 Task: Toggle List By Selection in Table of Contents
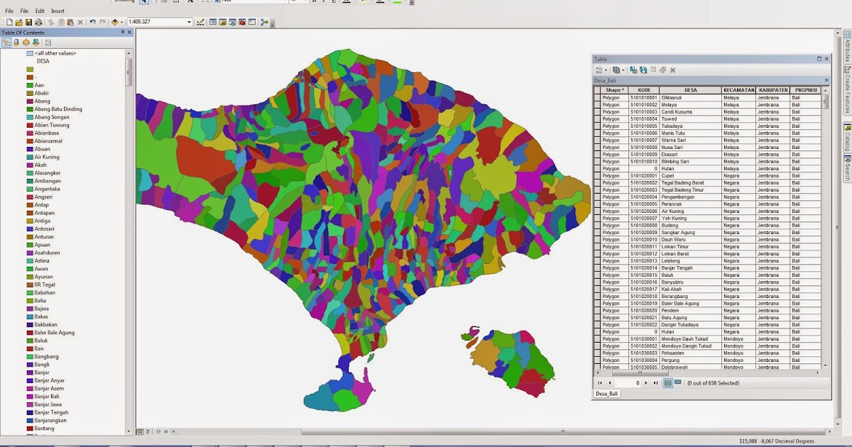tap(35, 43)
